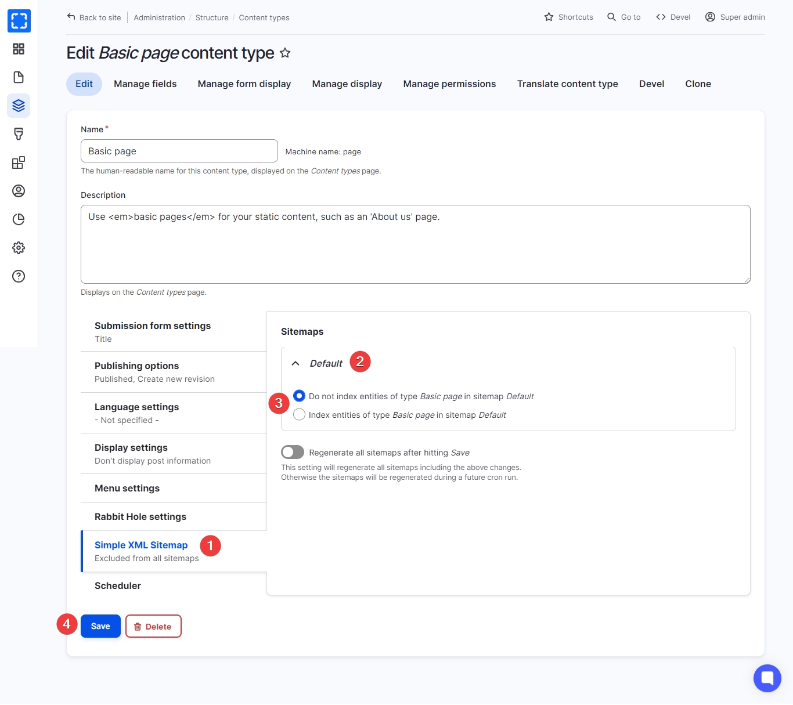Click the blue Save button
Image resolution: width=793 pixels, height=705 pixels.
coord(100,626)
